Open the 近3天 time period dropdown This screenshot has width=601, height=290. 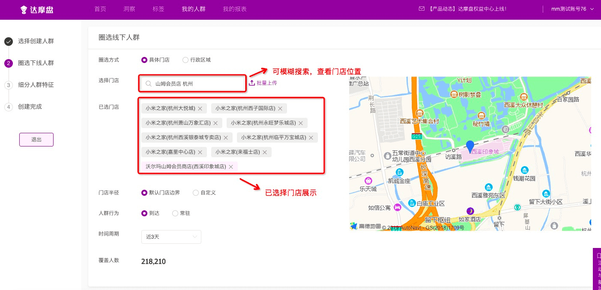click(171, 237)
